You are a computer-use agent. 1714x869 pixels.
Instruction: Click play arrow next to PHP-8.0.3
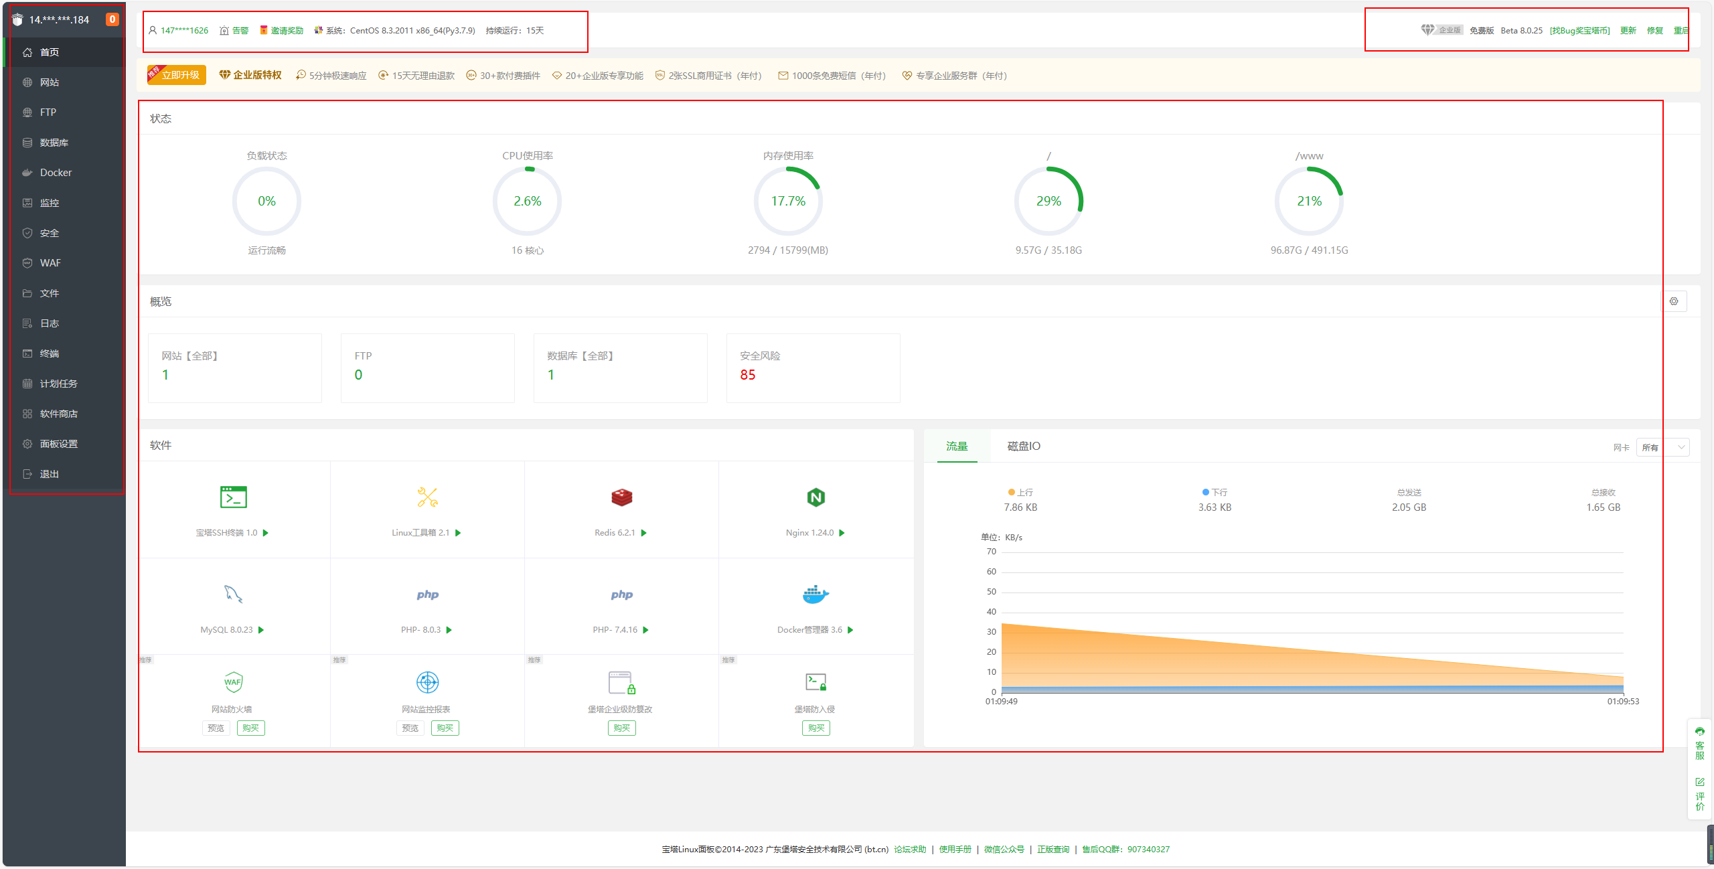[449, 630]
